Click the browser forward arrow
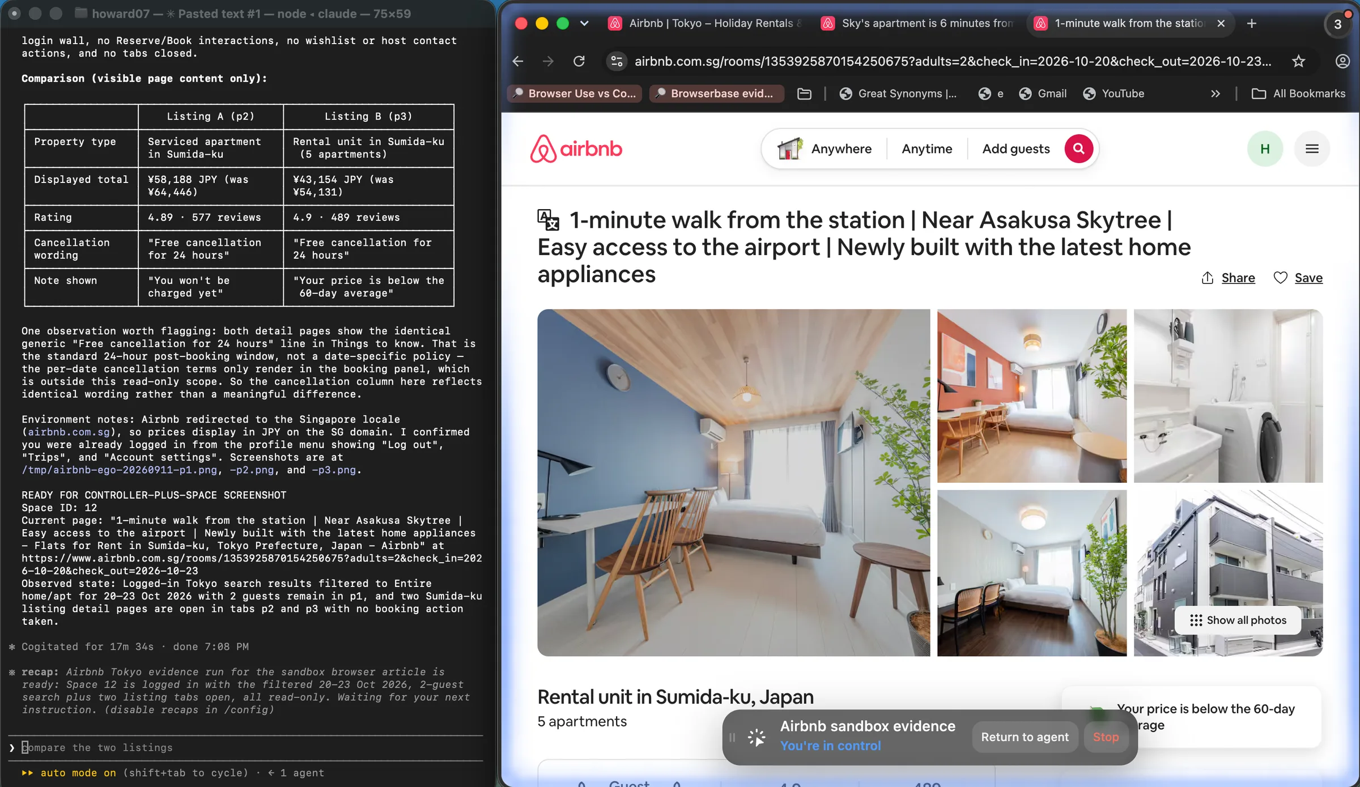 [548, 61]
